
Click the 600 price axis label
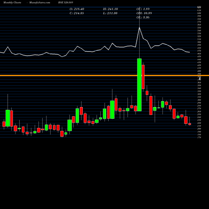[x=199, y=13]
